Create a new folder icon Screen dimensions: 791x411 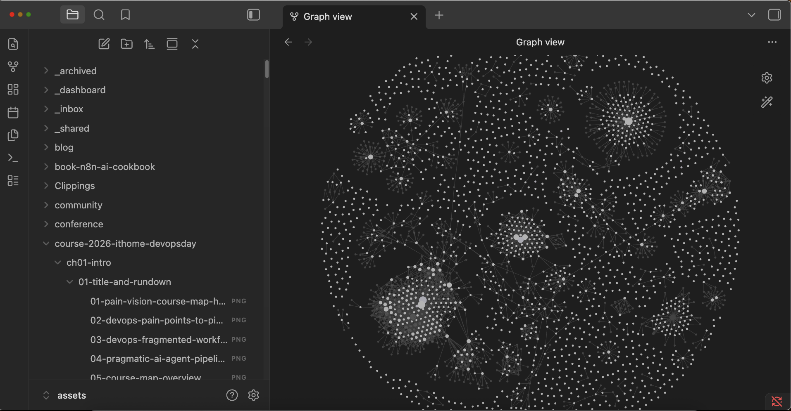pos(126,44)
